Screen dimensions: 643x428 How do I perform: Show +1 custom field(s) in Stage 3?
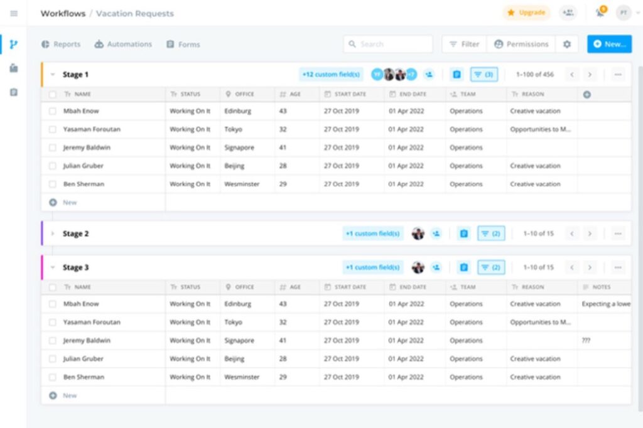click(x=373, y=267)
